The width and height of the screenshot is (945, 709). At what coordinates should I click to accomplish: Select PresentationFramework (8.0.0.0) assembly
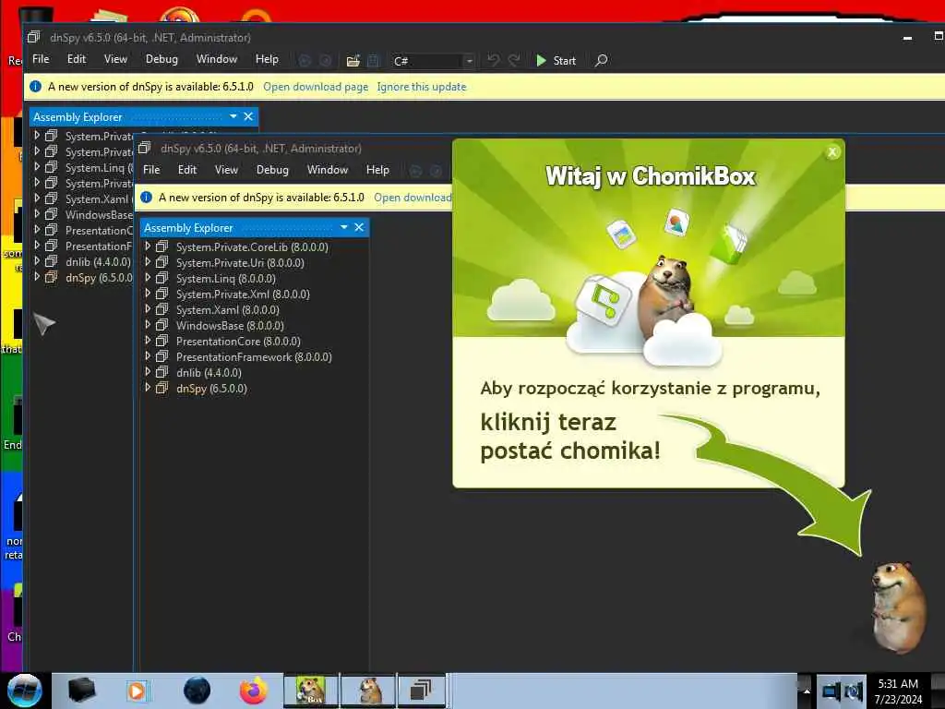pos(254,357)
